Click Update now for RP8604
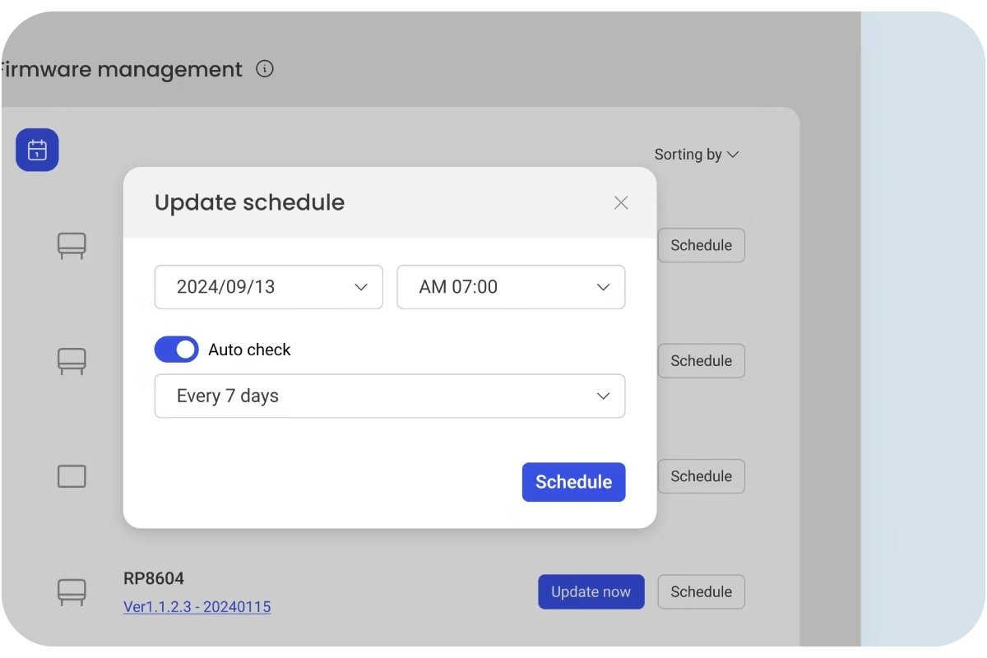This screenshot has height=658, width=987. (591, 592)
